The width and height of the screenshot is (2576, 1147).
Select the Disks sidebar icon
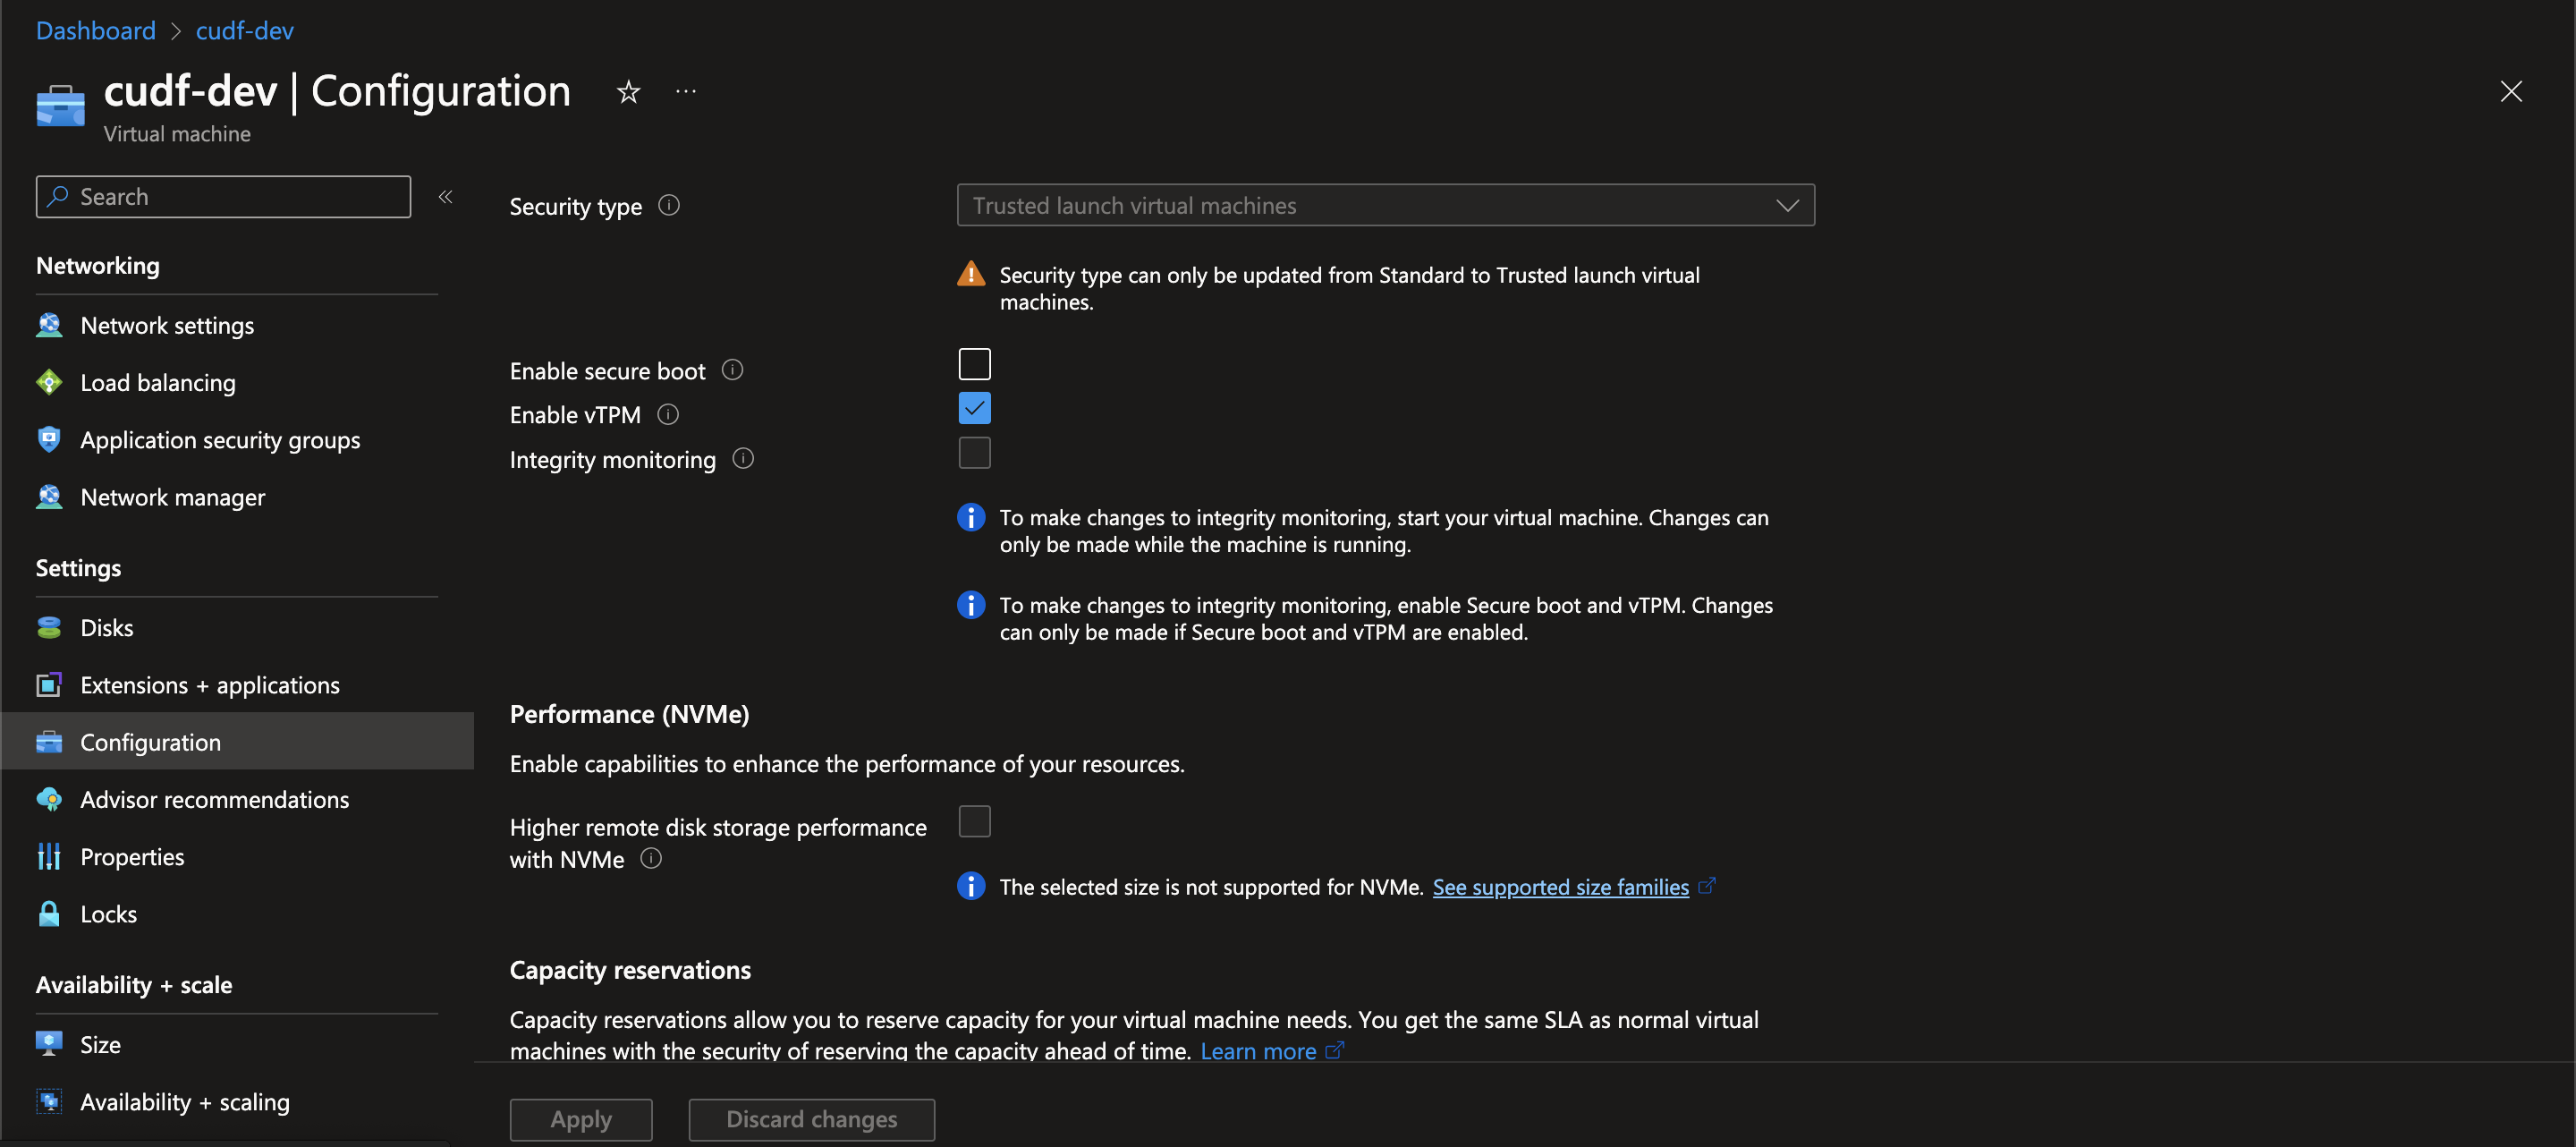click(49, 627)
